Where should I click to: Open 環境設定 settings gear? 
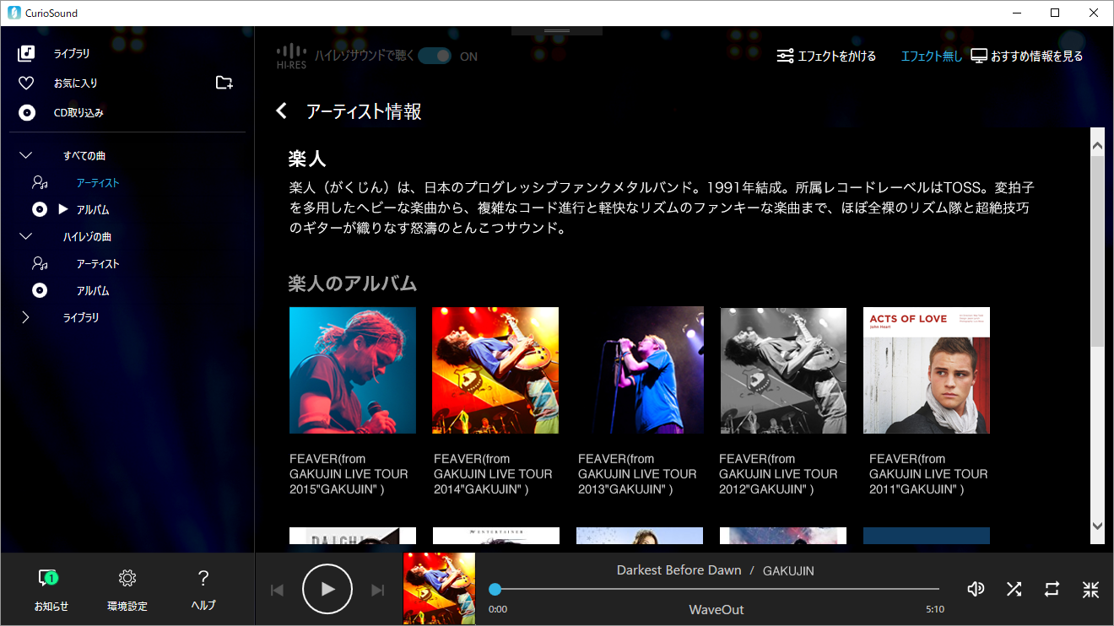pos(127,589)
